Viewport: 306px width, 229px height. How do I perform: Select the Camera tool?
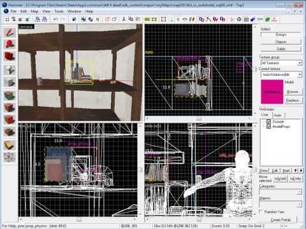coord(10,56)
